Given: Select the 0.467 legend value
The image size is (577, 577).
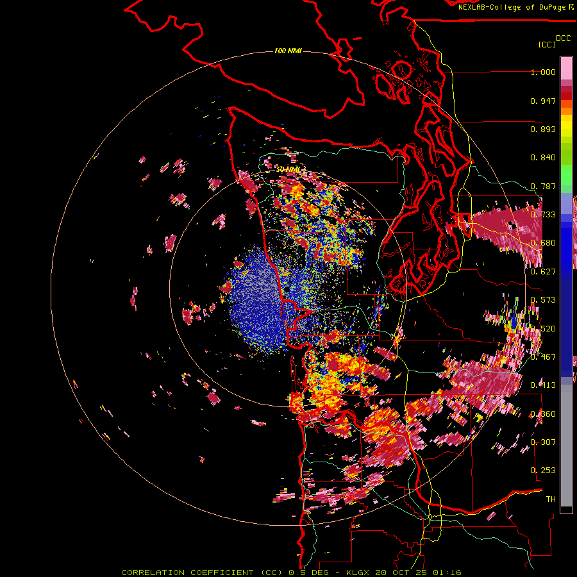Looking at the screenshot, I should point(543,357).
